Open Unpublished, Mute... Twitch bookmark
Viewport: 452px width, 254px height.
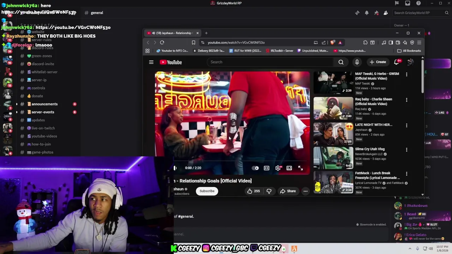tap(313, 50)
